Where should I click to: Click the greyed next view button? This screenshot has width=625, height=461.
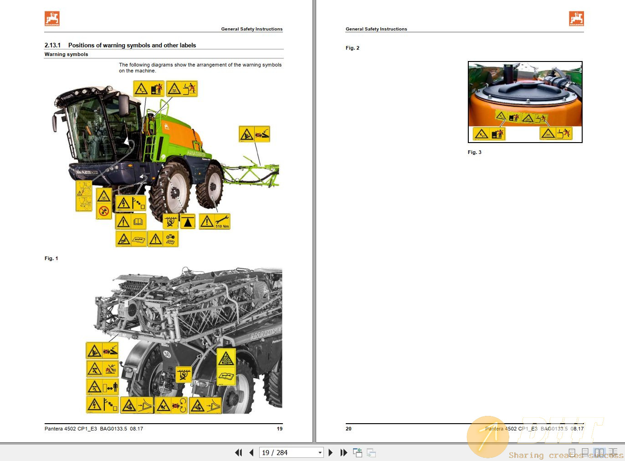[x=371, y=452]
